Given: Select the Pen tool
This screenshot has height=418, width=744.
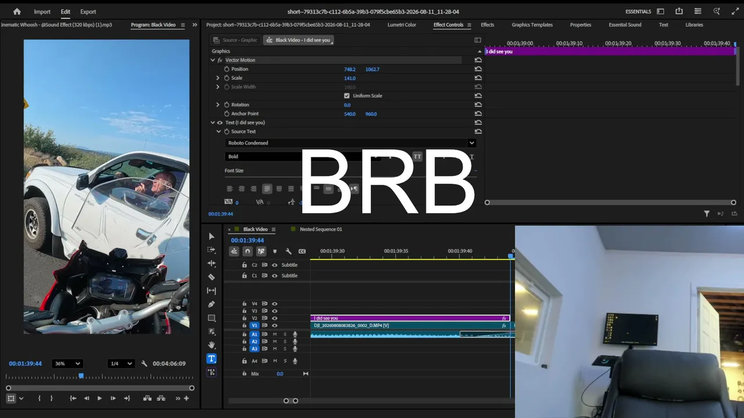Looking at the screenshot, I should tap(212, 304).
